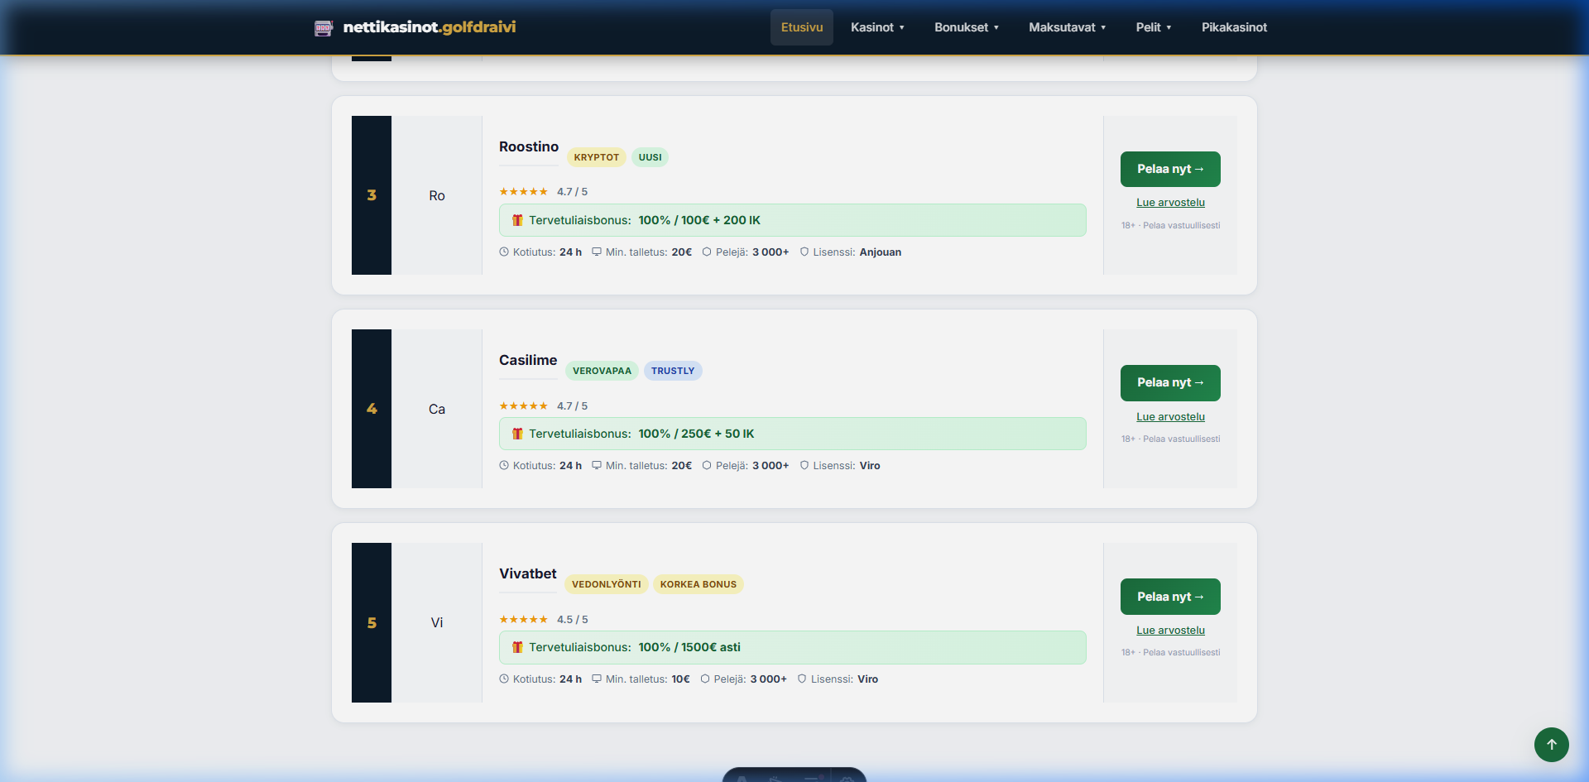Click the shield license icon for Casilime
This screenshot has height=782, width=1589.
pyautogui.click(x=804, y=465)
